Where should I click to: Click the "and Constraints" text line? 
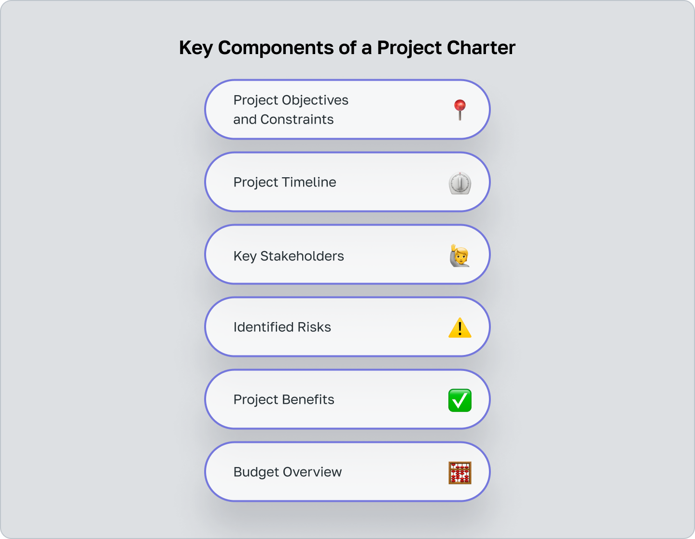pos(283,119)
